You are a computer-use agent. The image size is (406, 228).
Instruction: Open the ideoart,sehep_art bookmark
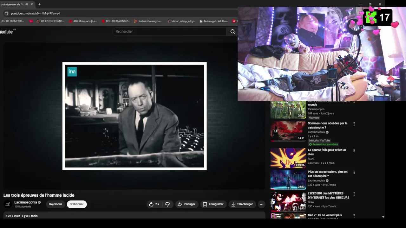[x=181, y=21]
